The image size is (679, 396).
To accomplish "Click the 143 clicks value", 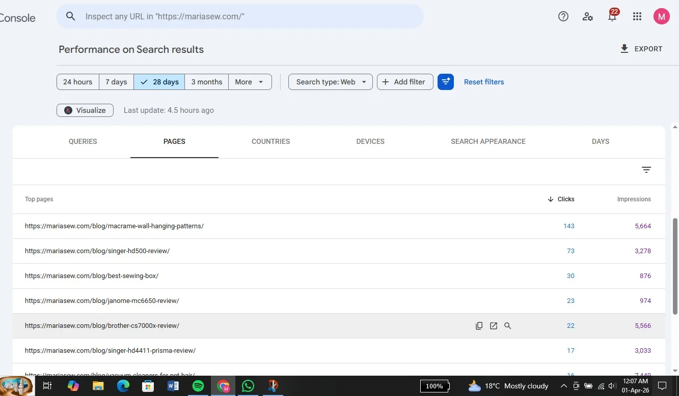I will pos(569,226).
